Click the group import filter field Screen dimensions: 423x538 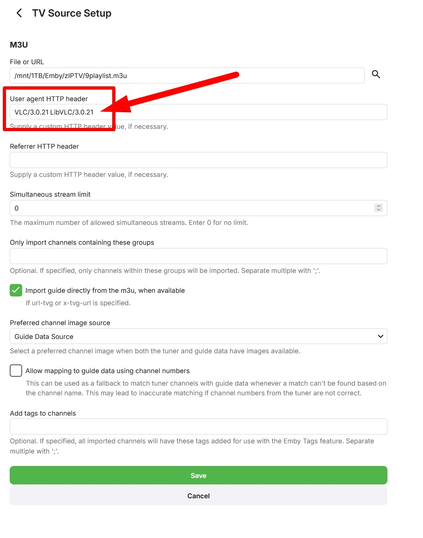click(199, 256)
